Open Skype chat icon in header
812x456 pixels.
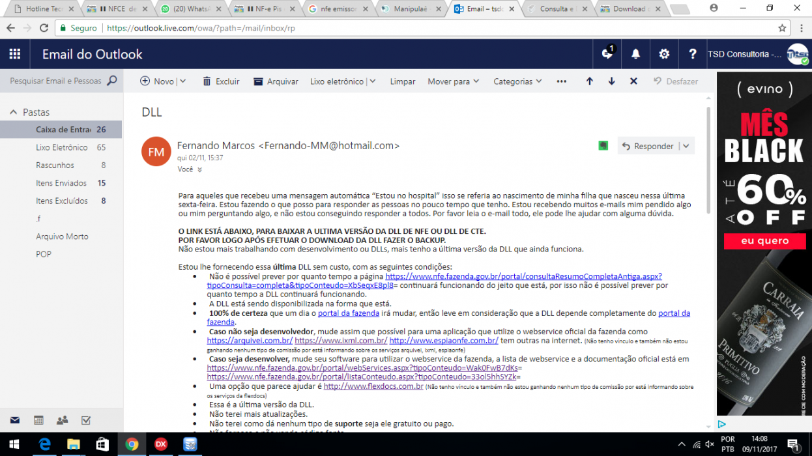click(x=607, y=53)
